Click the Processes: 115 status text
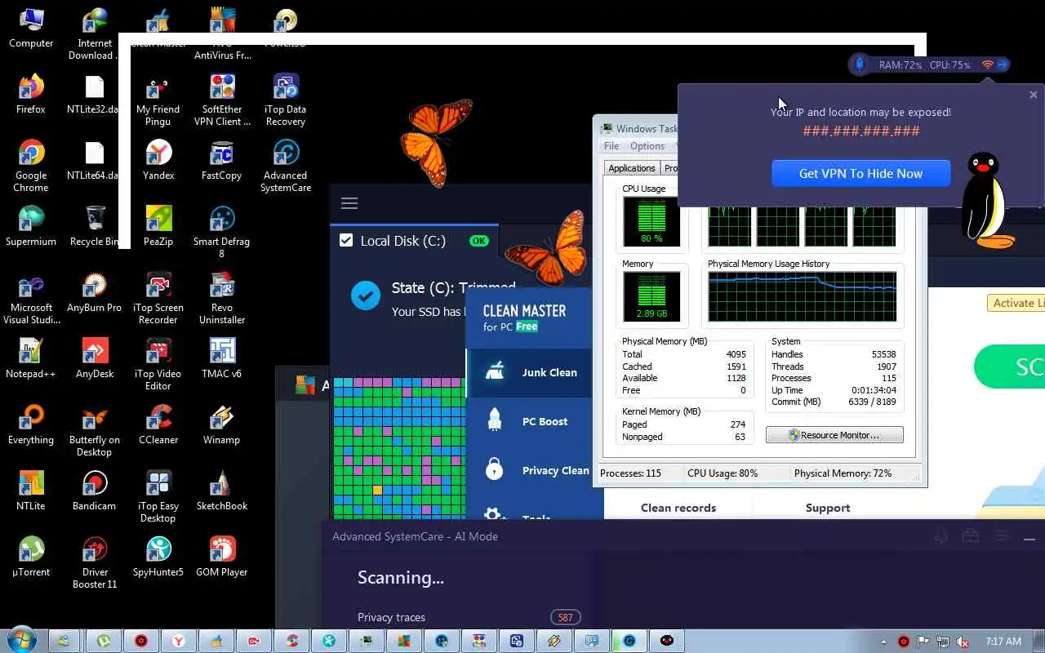 [630, 473]
